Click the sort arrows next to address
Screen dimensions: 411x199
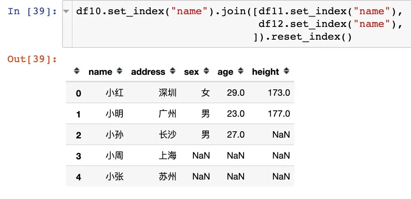pos(173,71)
